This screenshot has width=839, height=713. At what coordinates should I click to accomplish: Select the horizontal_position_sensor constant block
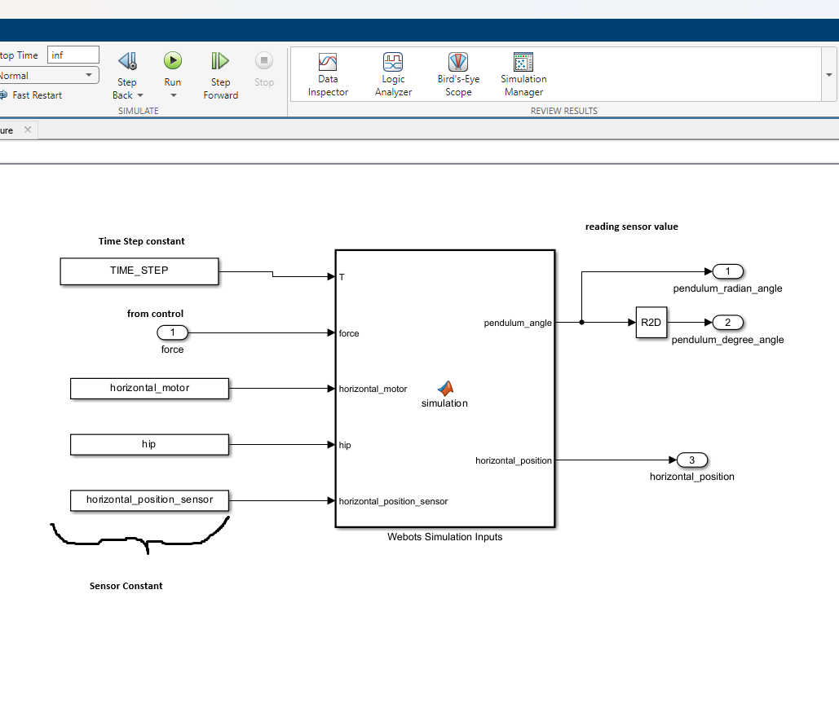pos(149,500)
